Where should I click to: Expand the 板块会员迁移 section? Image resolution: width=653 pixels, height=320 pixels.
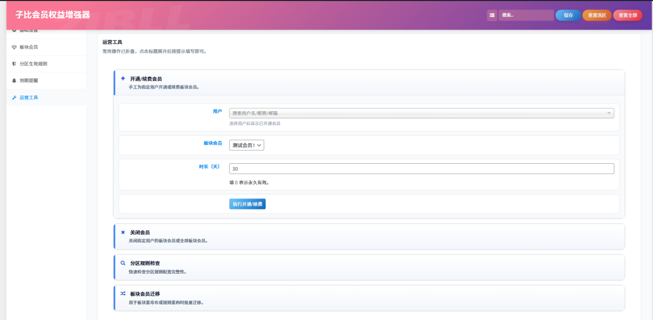pos(369,298)
